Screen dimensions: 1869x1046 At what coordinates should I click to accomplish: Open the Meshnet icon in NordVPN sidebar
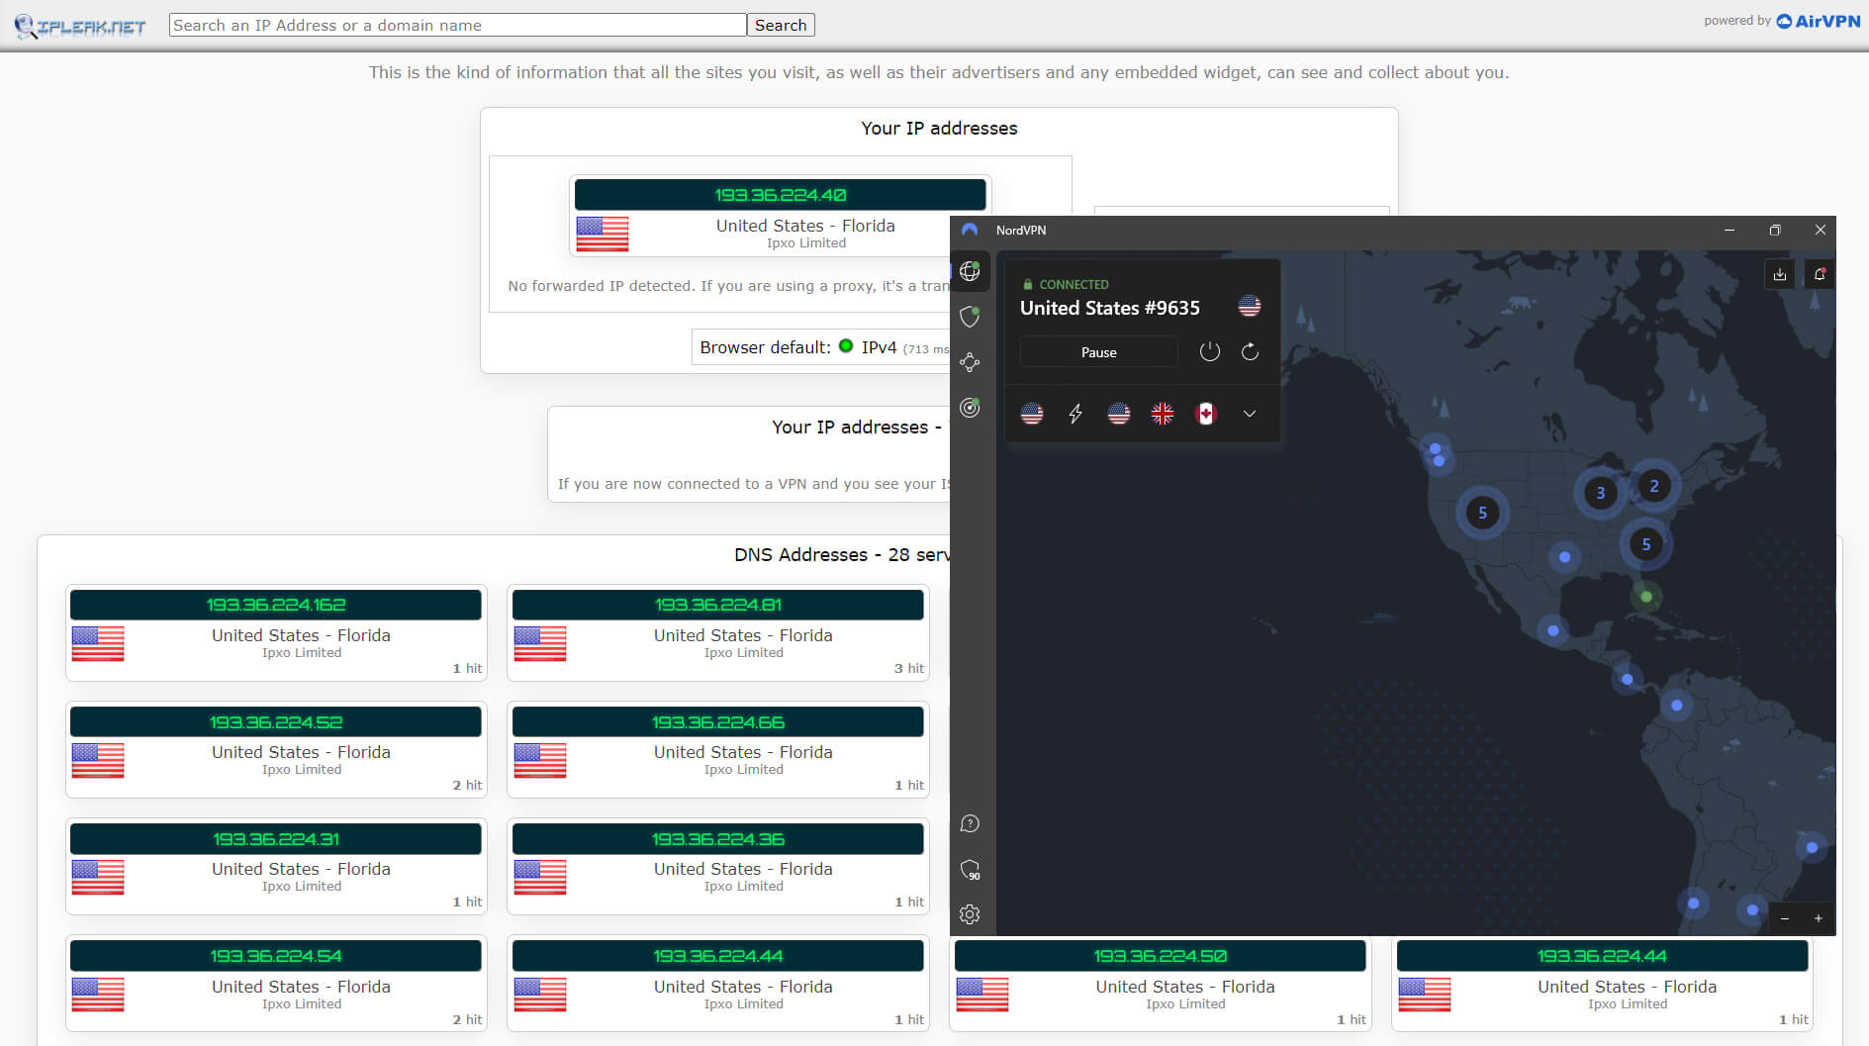point(970,362)
